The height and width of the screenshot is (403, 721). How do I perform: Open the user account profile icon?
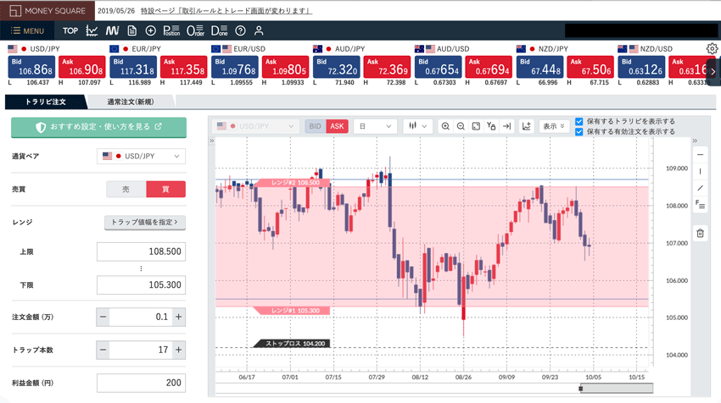point(259,30)
